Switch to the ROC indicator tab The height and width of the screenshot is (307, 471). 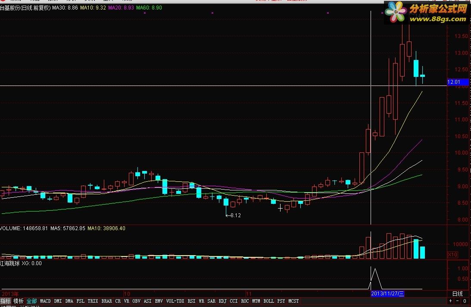click(x=245, y=301)
